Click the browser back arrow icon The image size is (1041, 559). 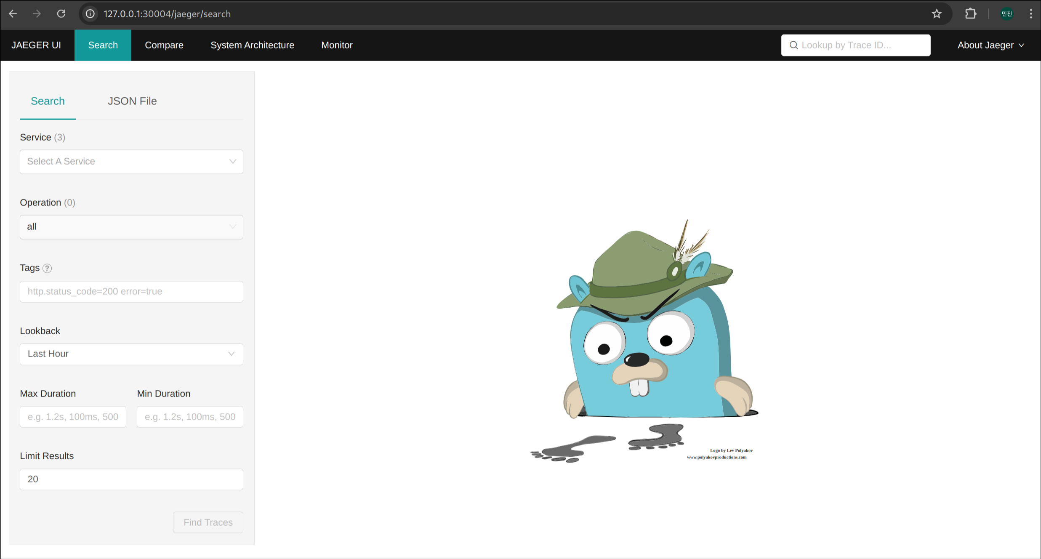[13, 14]
